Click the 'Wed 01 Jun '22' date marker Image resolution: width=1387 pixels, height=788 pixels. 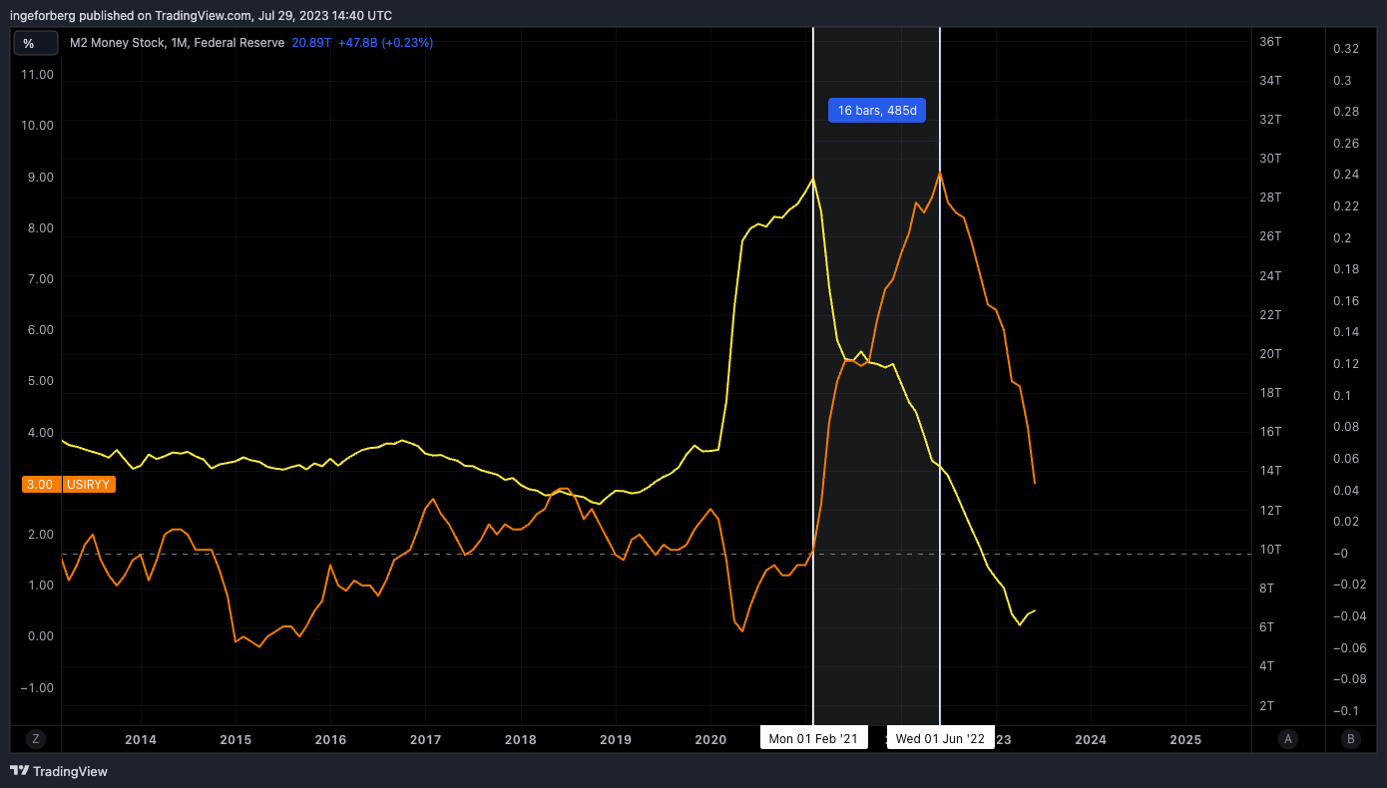pos(940,738)
